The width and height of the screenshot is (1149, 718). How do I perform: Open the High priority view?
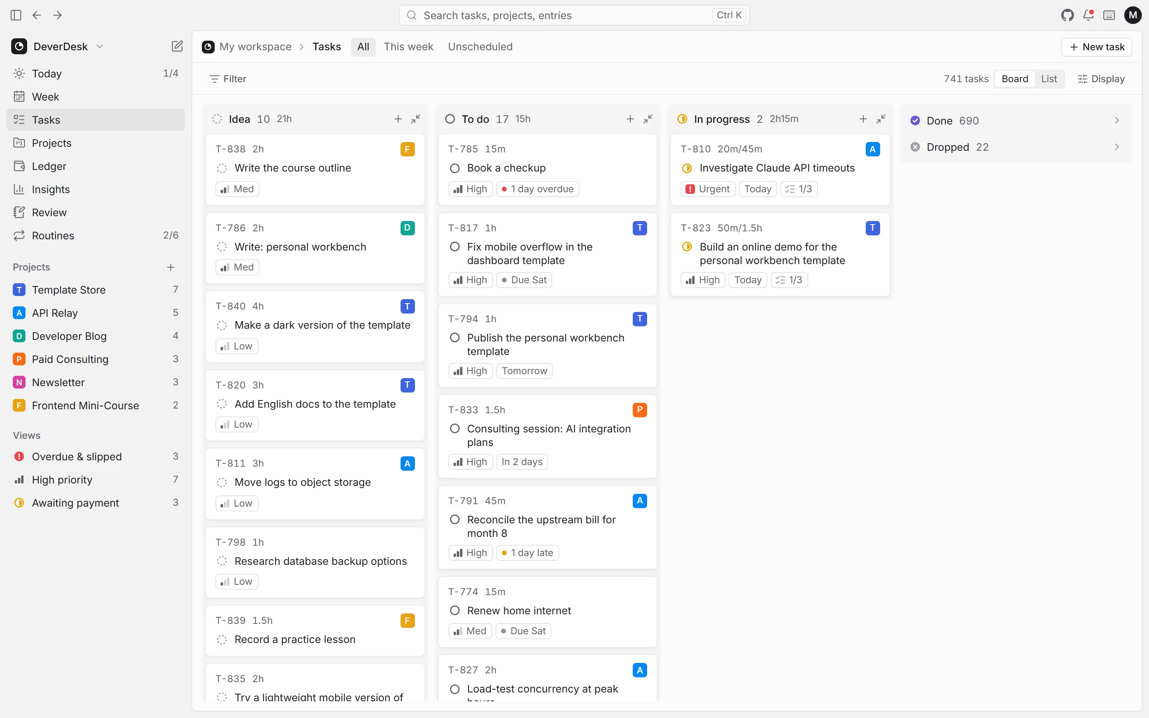point(95,479)
